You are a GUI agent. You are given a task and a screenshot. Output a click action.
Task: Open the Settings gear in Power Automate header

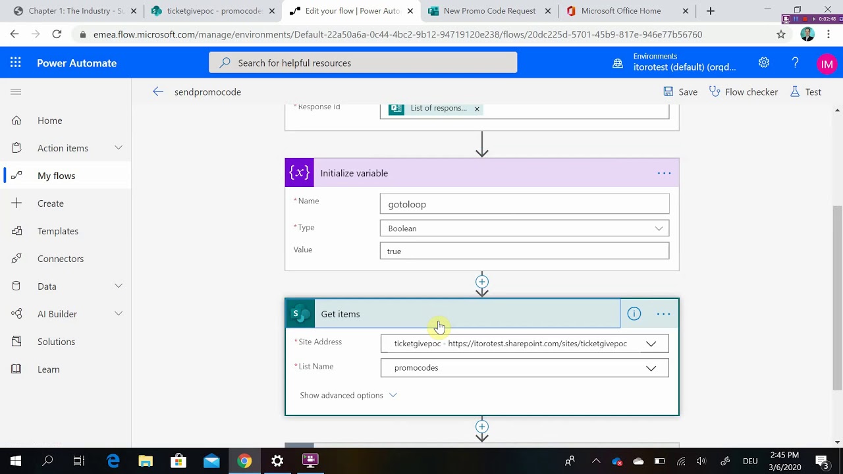tap(764, 63)
